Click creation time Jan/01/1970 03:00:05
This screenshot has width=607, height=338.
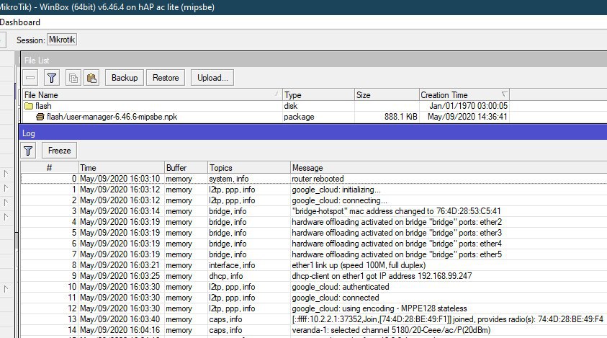pos(469,106)
